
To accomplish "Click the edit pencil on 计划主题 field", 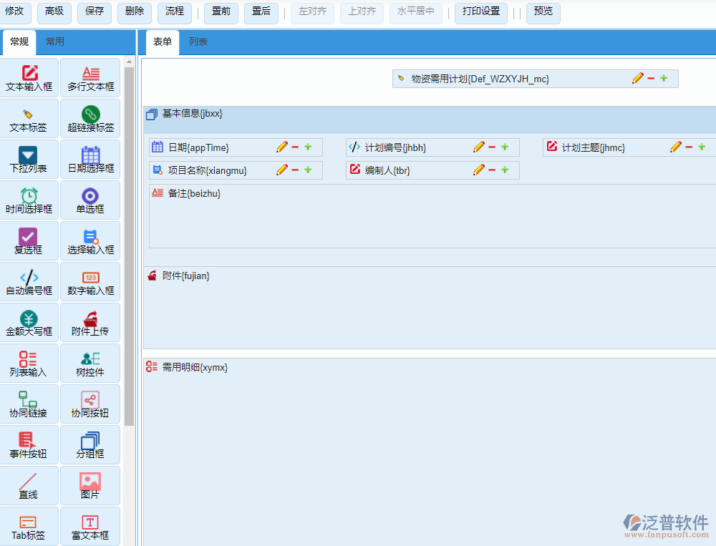I will pos(674,147).
